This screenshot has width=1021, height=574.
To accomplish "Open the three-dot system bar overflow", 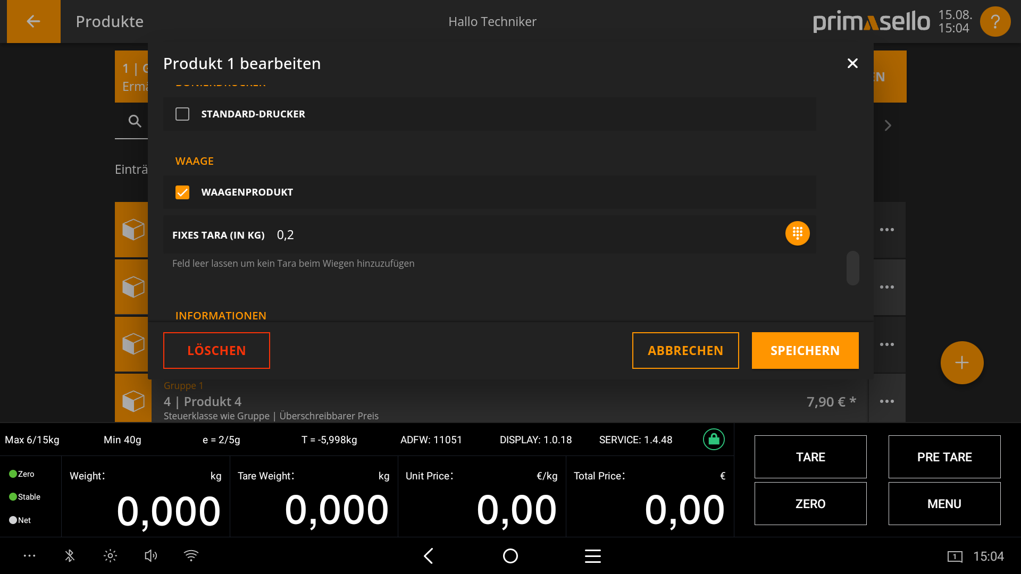I will [30, 556].
